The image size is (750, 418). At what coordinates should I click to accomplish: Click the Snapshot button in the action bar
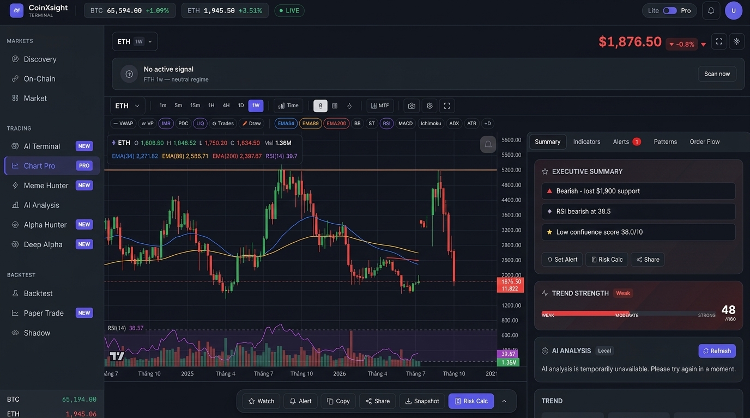point(422,401)
